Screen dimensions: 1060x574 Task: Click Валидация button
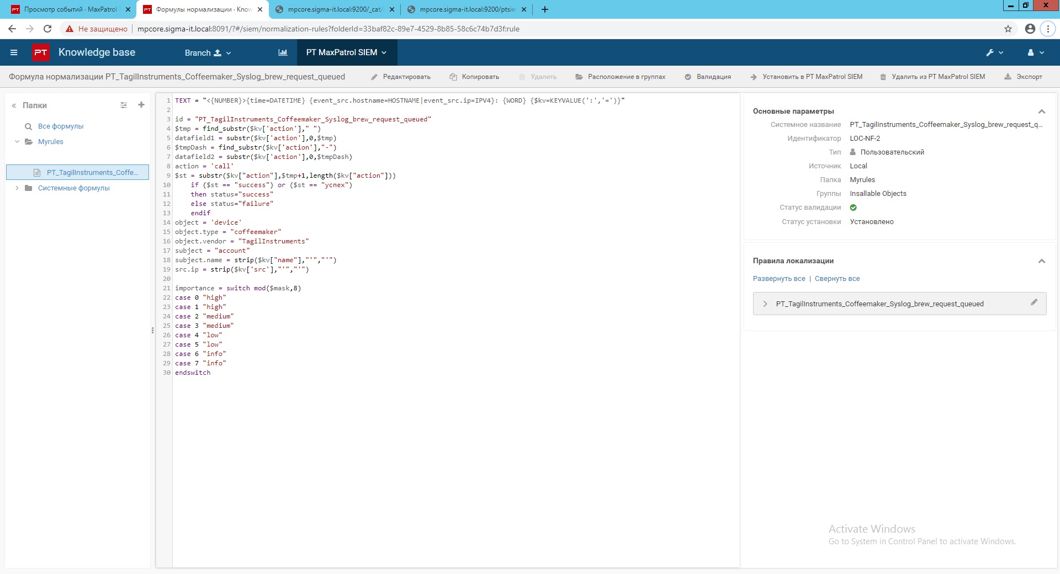click(708, 77)
